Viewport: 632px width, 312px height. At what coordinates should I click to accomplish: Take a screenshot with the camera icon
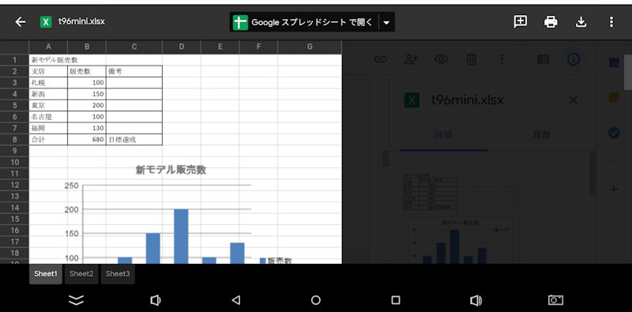click(x=556, y=300)
